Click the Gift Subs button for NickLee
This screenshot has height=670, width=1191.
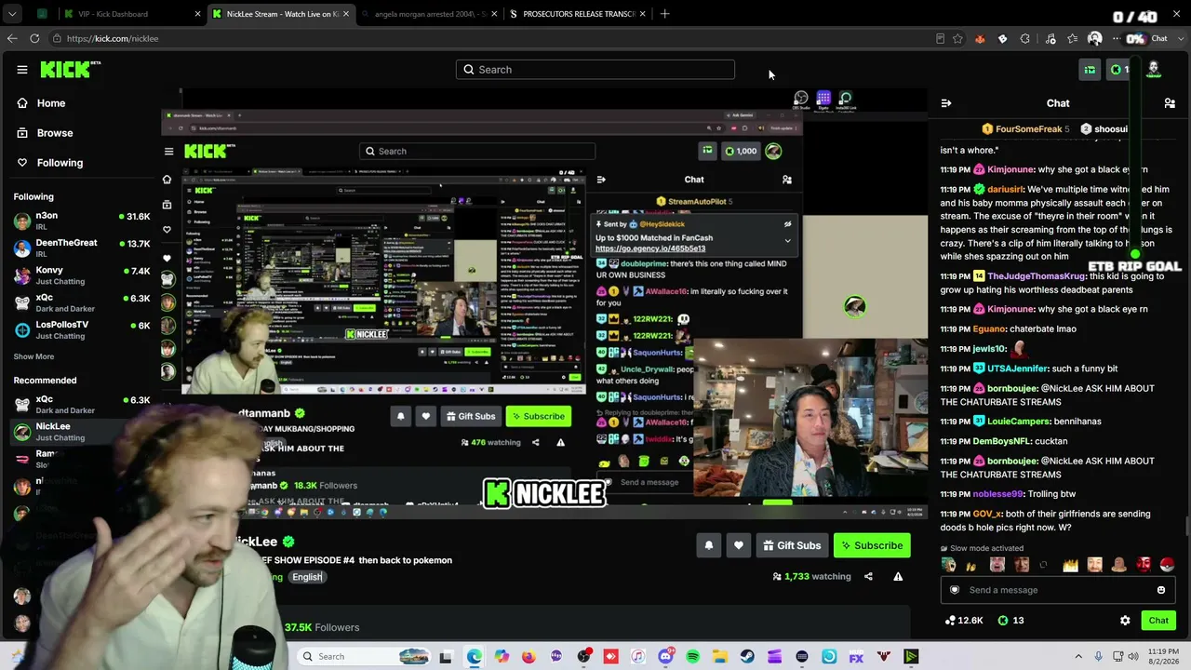[791, 546]
